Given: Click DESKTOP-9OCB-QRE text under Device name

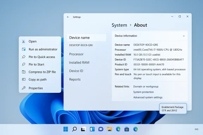Looking at the screenshot, I should tap(81, 45).
